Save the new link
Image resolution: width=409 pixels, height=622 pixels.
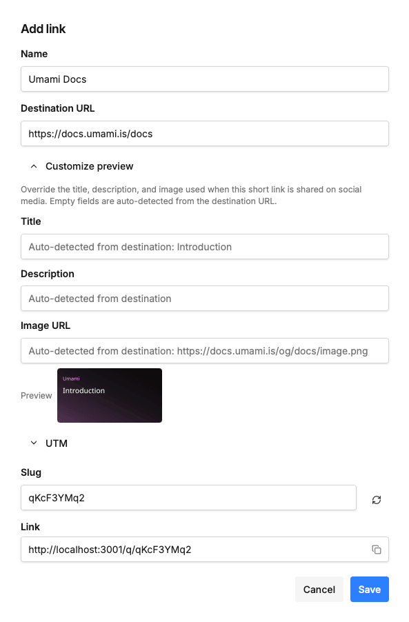369,589
